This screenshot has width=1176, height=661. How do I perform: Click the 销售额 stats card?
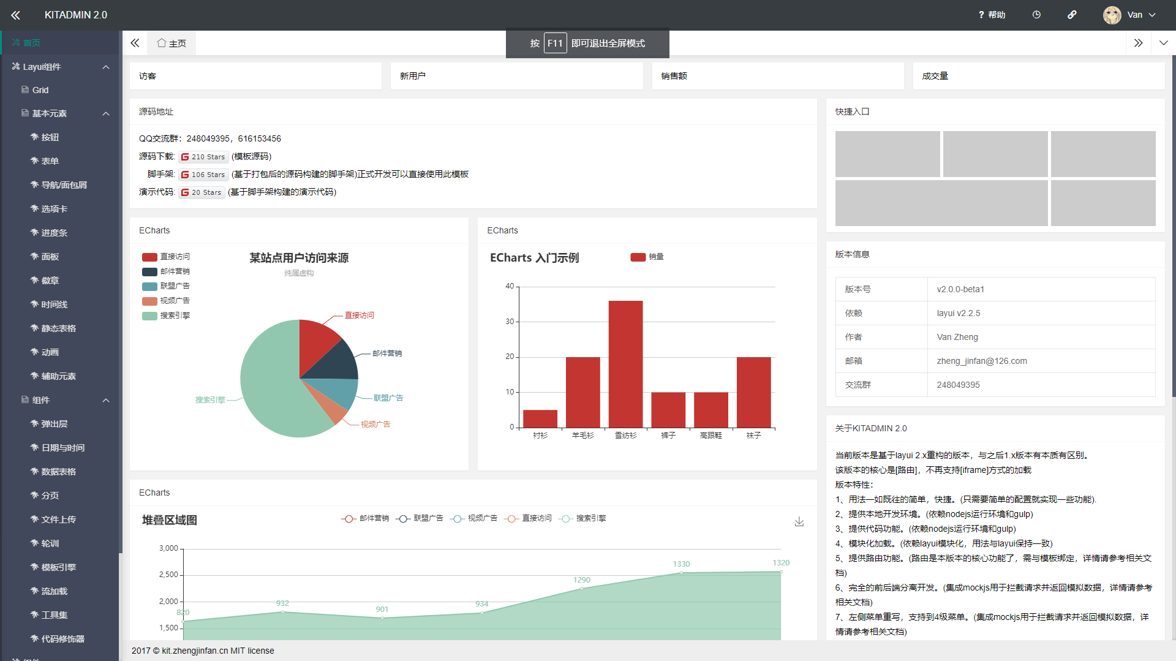click(778, 76)
